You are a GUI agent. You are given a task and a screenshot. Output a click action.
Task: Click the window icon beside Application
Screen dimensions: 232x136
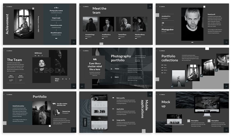(x=113, y=109)
